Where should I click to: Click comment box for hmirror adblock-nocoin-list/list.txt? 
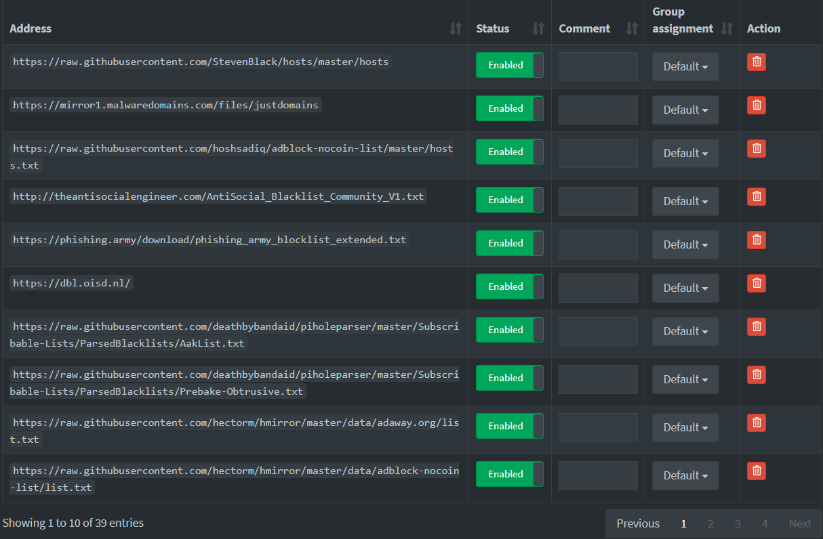(x=598, y=475)
